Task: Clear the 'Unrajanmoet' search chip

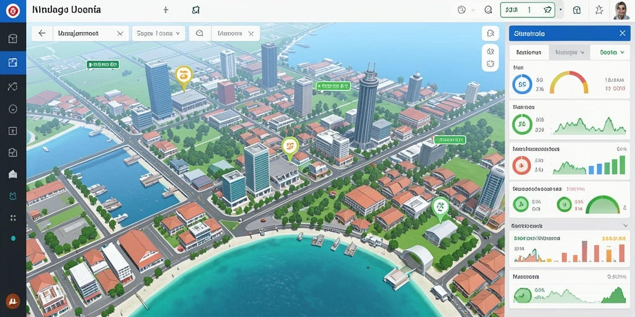Action: pyautogui.click(x=120, y=33)
